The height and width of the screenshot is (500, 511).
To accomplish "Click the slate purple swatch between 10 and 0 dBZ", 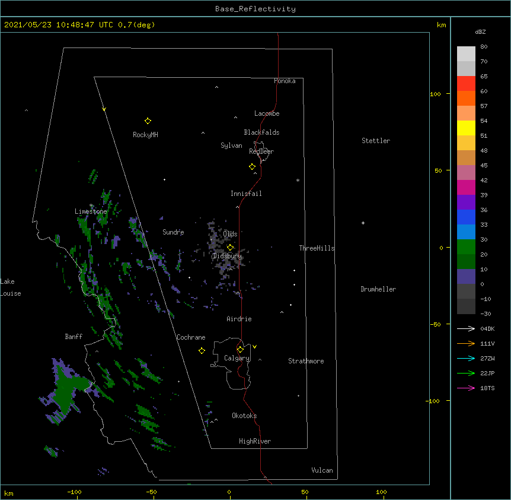I will tap(466, 277).
